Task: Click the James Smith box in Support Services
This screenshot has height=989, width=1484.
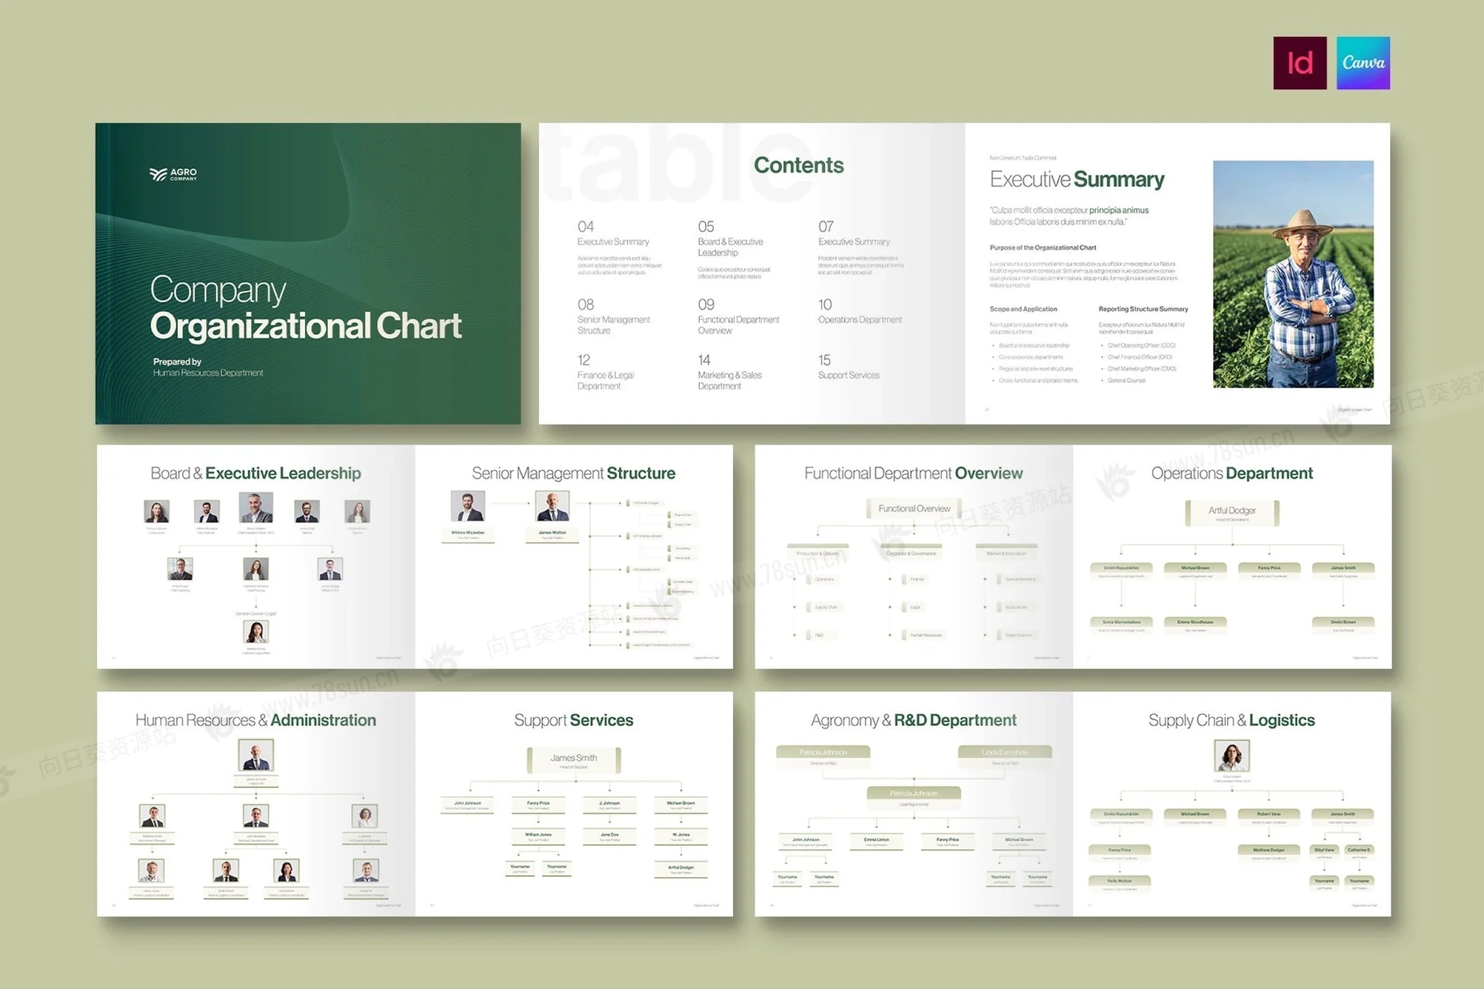Action: tap(574, 760)
